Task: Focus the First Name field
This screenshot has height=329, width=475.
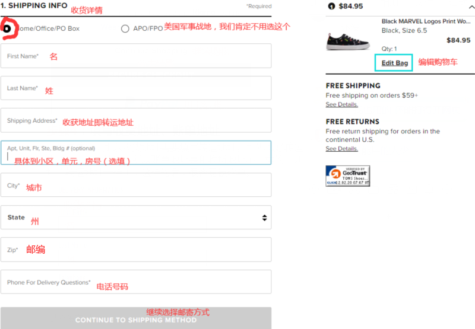Action: (x=136, y=56)
